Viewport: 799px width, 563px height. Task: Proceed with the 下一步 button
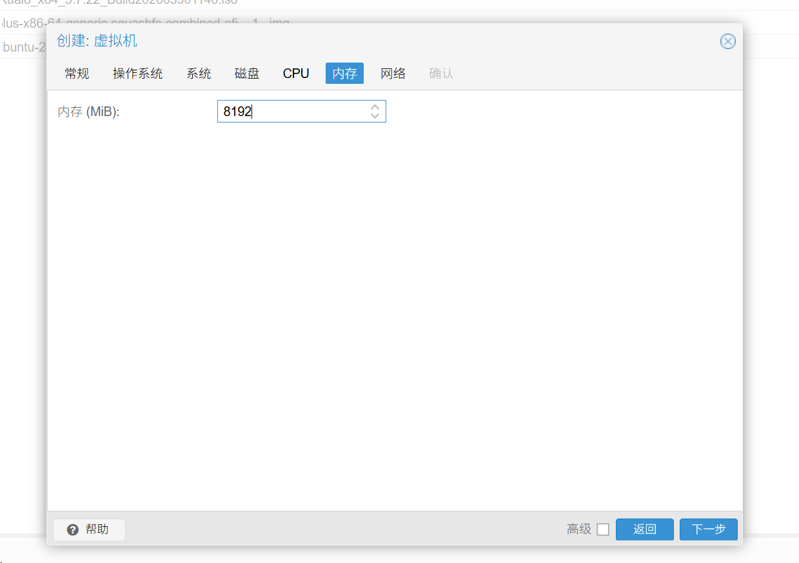click(708, 529)
